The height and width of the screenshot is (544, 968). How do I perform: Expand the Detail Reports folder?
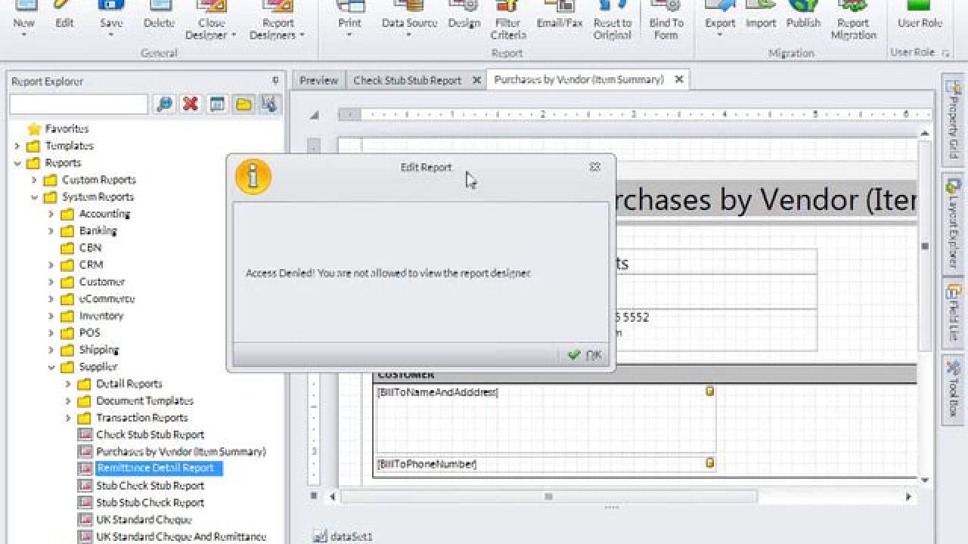(69, 384)
